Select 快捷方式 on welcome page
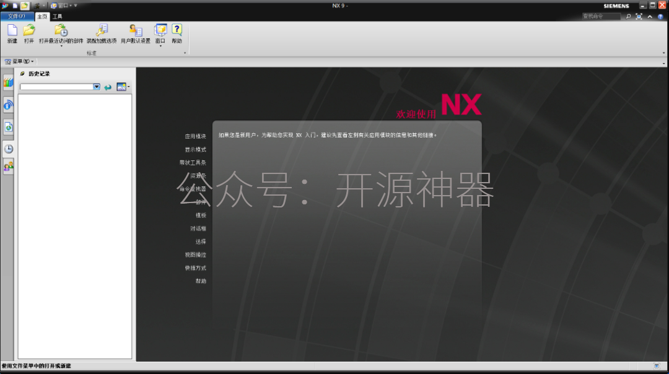 (x=195, y=268)
